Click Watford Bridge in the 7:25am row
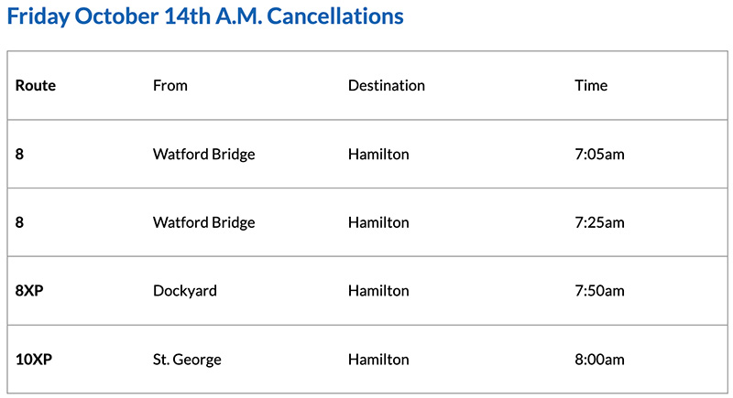 (x=203, y=222)
